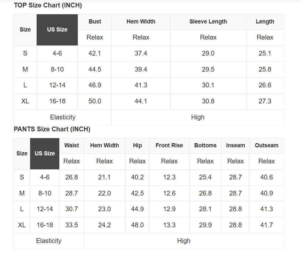This screenshot has height=254, width=301.
Task: Select bust value 50.0 for size XL
Action: pos(95,101)
